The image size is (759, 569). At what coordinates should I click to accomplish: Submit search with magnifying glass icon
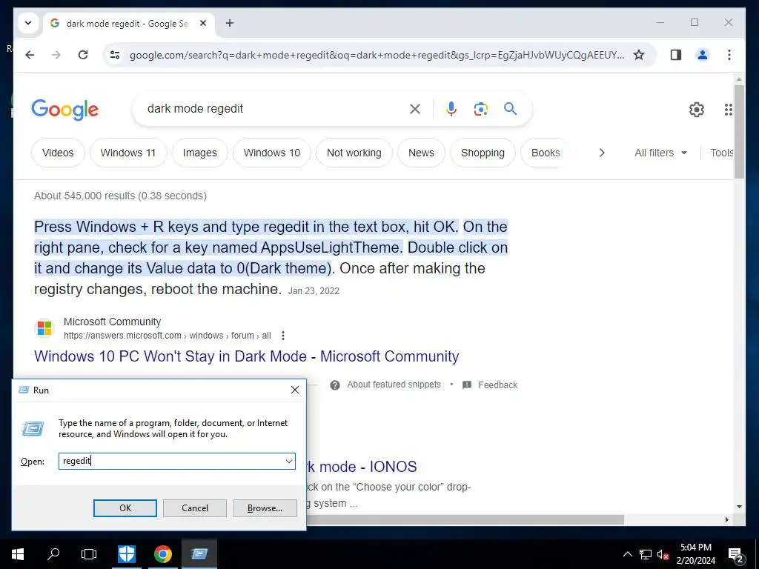tap(510, 108)
